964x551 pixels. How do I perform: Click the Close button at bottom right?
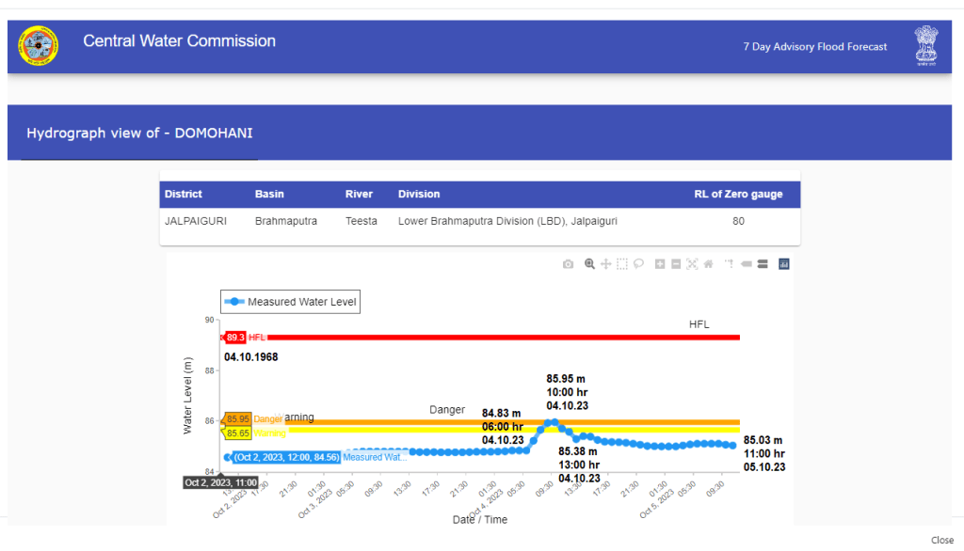(941, 540)
